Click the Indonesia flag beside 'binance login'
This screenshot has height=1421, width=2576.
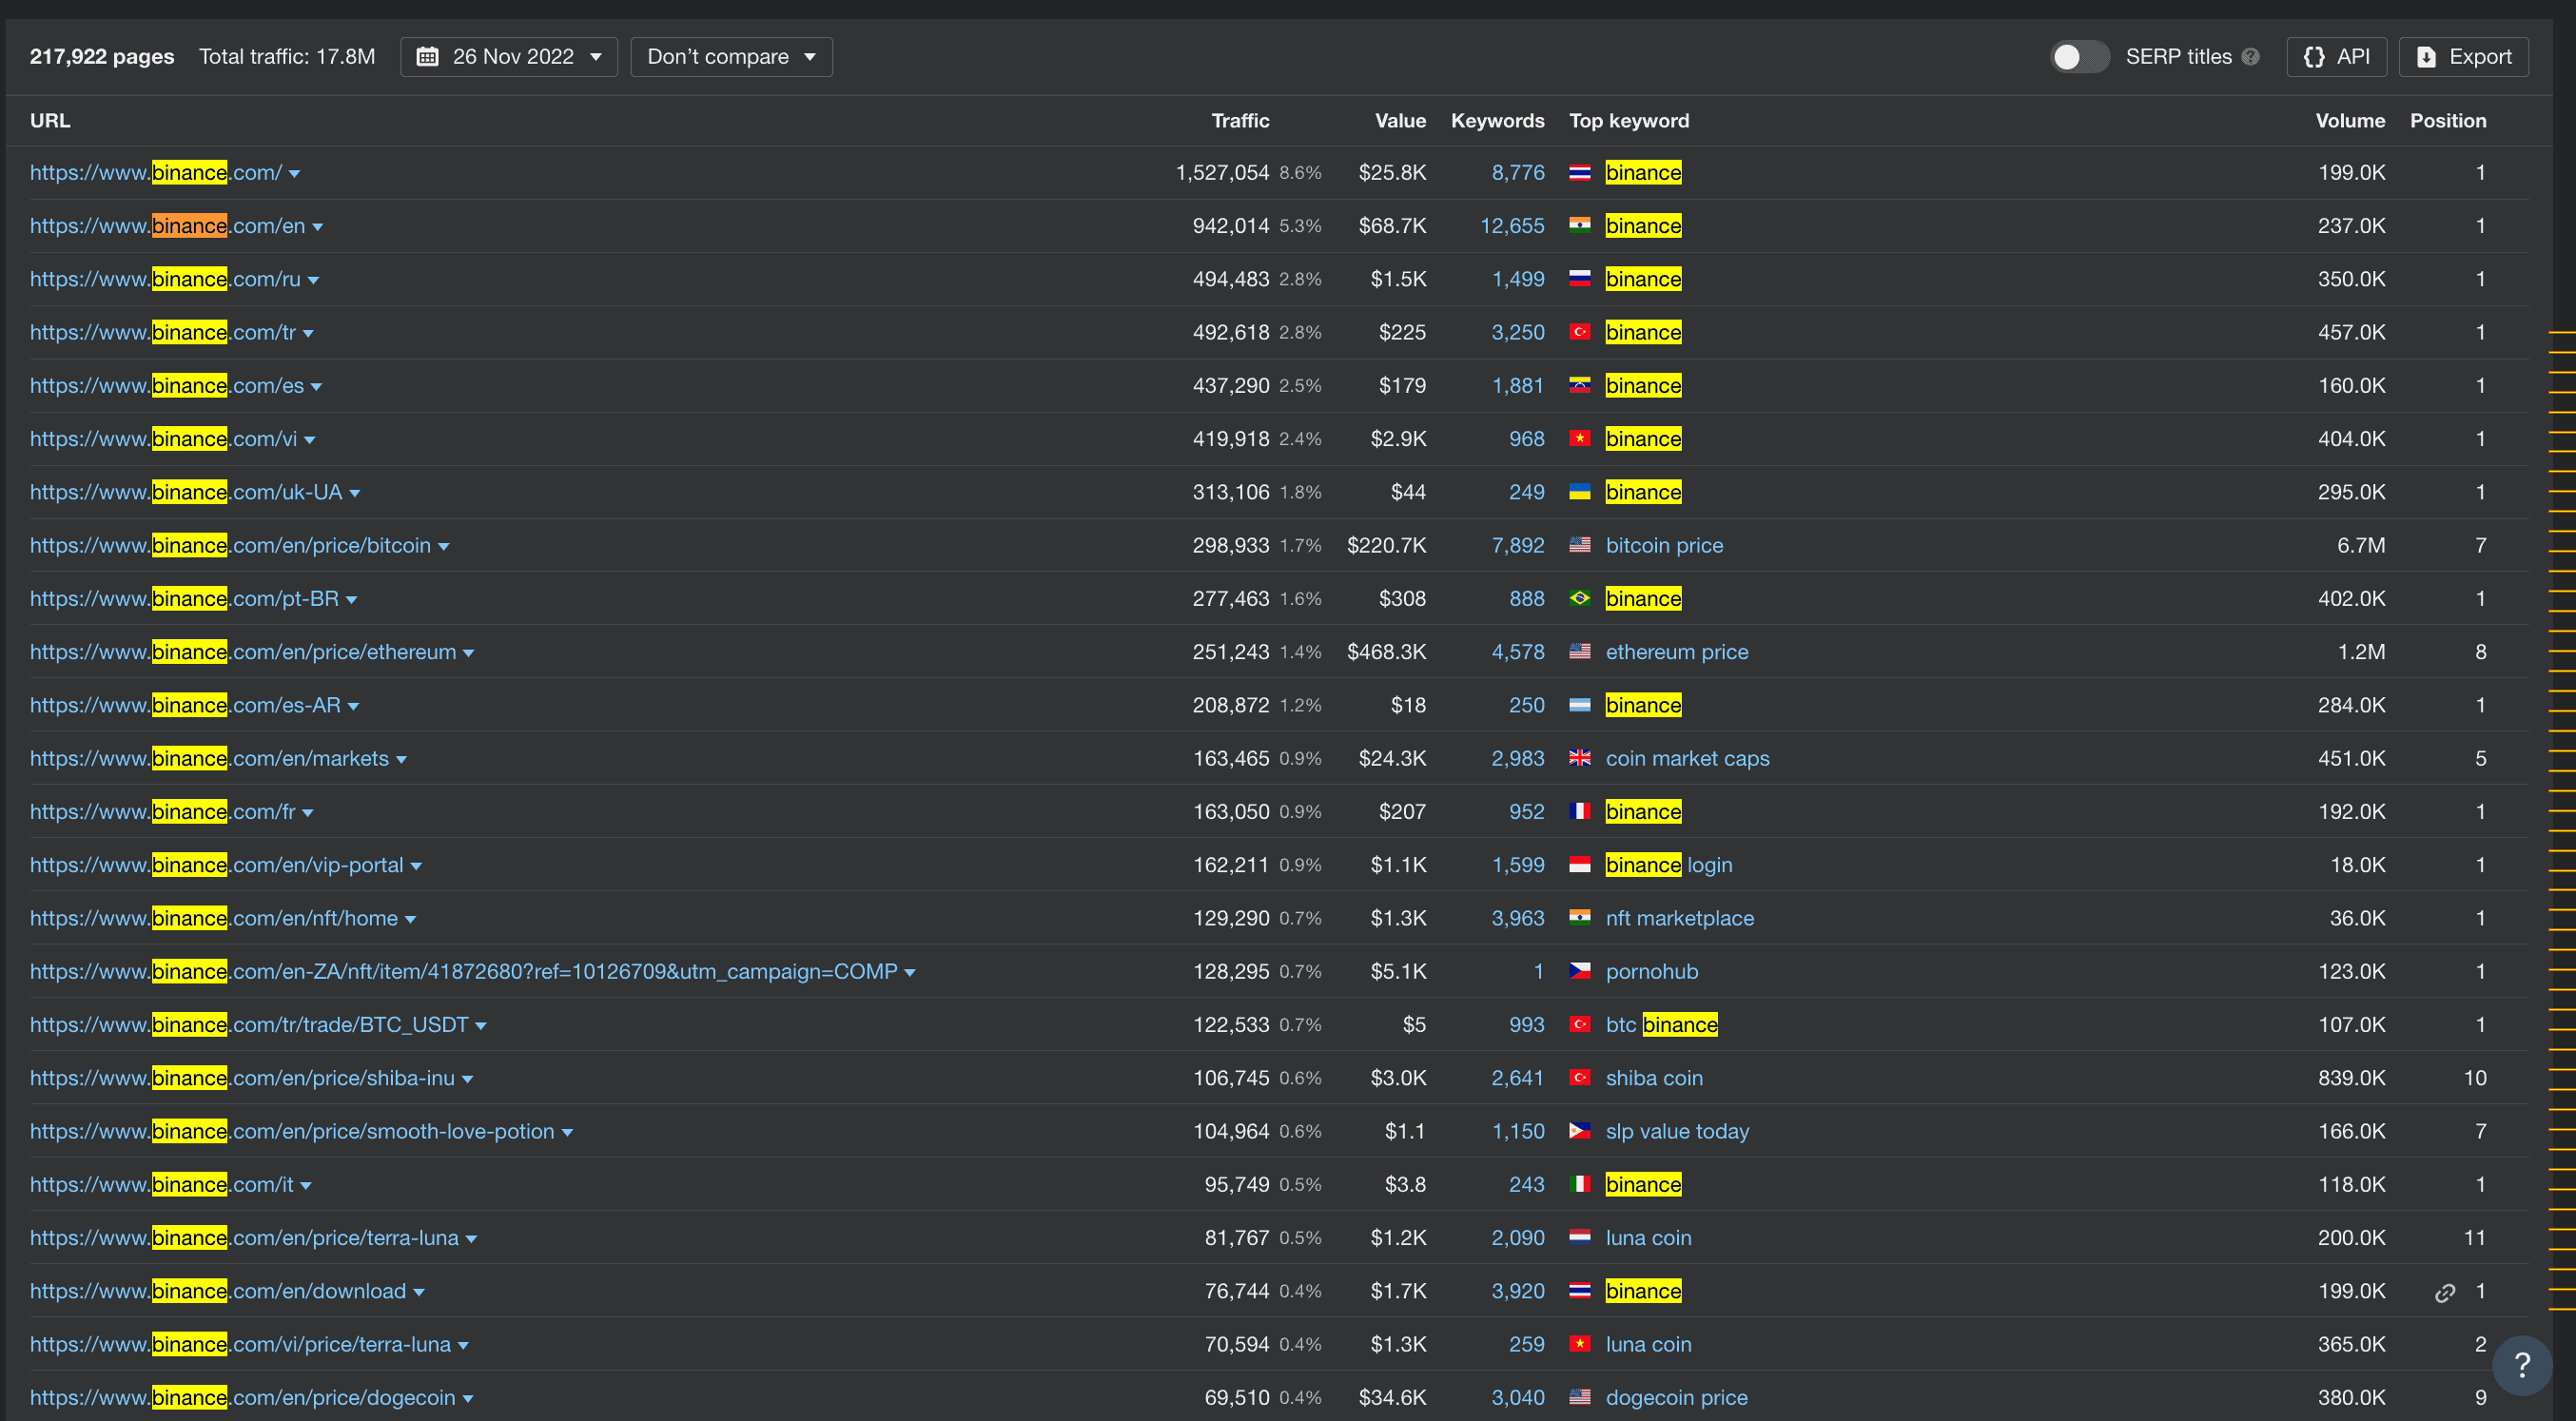[x=1579, y=865]
